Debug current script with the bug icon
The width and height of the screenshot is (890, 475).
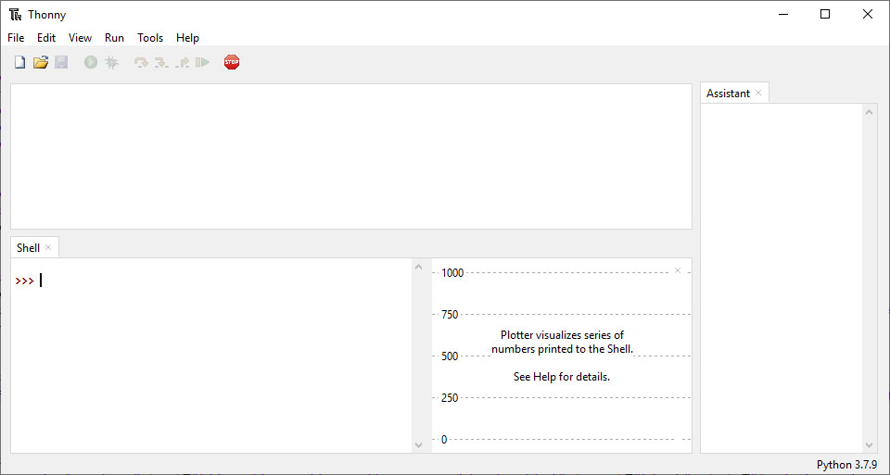pos(112,62)
